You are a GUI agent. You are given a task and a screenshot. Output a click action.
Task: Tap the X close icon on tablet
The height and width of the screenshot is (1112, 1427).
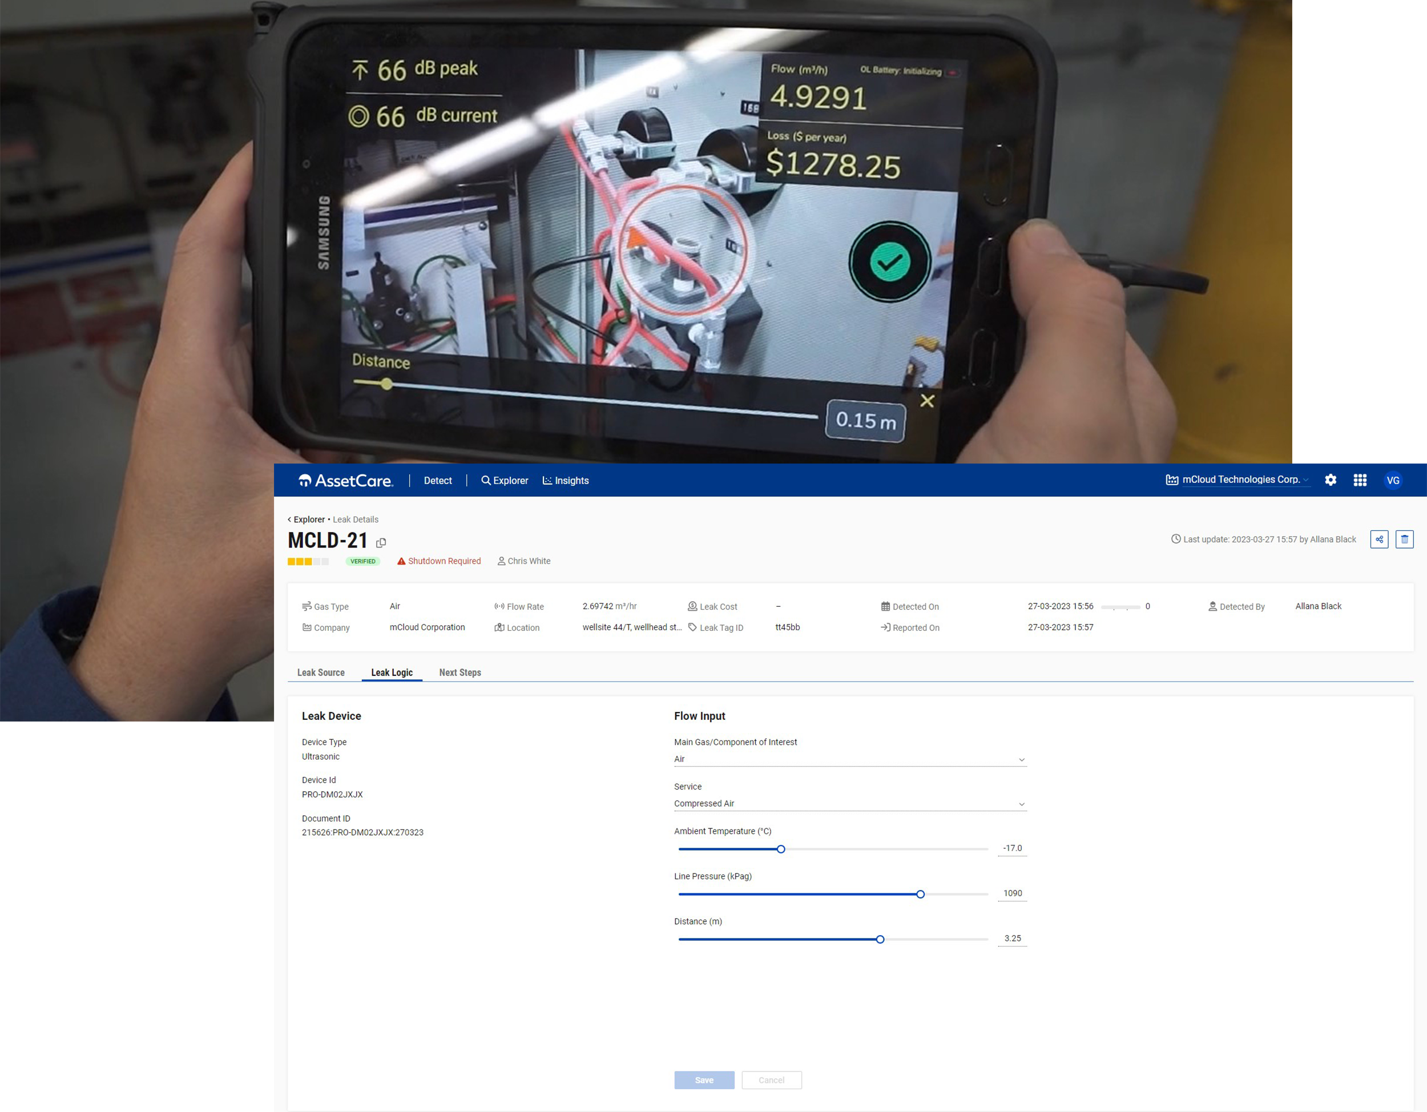tap(926, 401)
